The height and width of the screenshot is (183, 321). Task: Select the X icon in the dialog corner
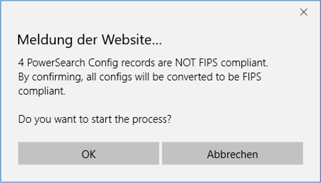(303, 12)
